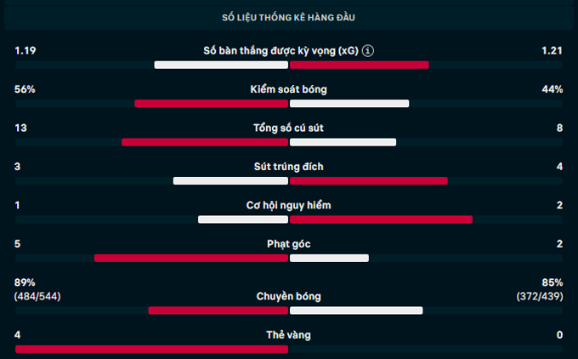Screen dimensions: 578x359
Task: Click the red total shots bar for 13
Action: (x=205, y=142)
